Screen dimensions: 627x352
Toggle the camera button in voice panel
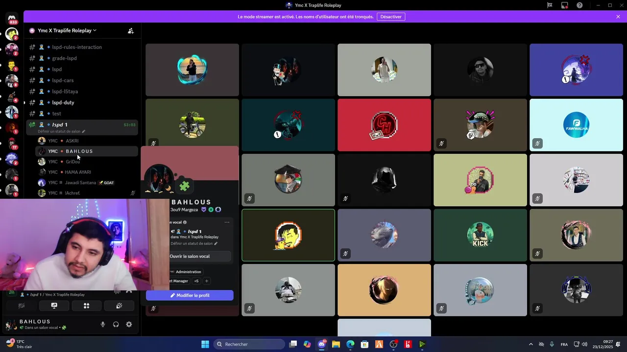22,306
